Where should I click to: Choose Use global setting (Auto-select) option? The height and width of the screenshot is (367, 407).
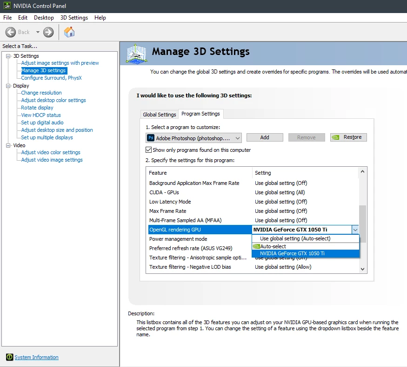point(306,238)
